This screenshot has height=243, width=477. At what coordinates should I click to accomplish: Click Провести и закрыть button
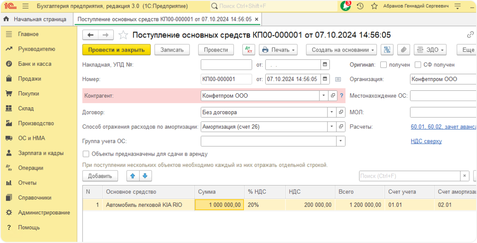pyautogui.click(x=117, y=49)
